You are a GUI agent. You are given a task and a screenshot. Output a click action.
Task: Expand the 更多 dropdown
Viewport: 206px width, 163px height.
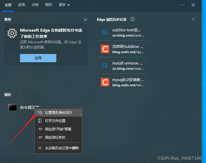click(64, 5)
